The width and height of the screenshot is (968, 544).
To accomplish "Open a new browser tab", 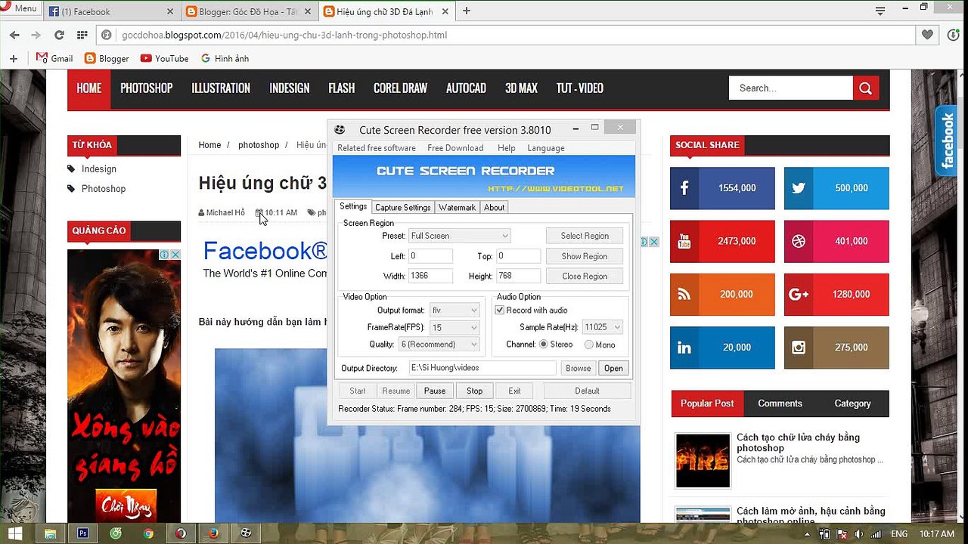I will [x=467, y=11].
